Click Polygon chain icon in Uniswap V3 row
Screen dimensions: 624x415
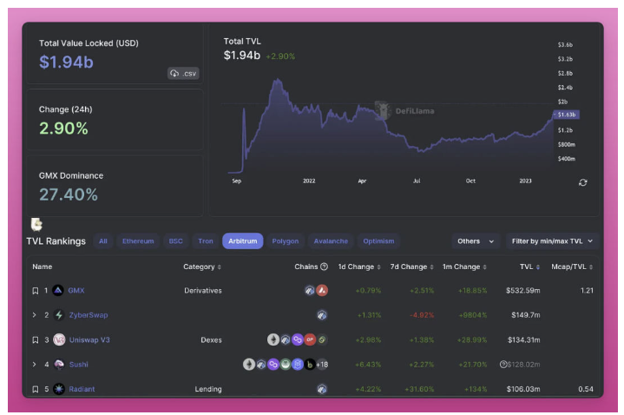(298, 339)
